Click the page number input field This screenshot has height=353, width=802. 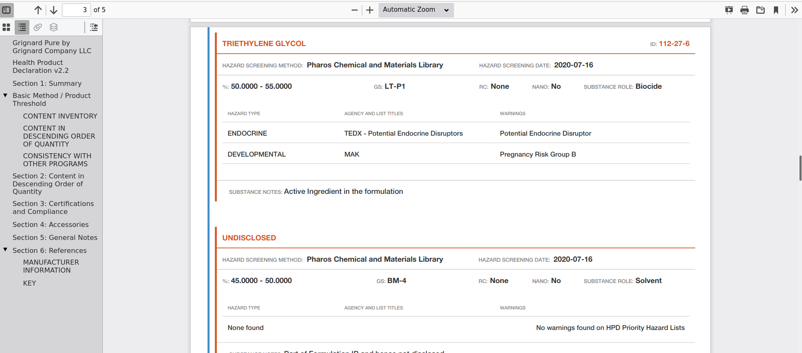click(76, 10)
